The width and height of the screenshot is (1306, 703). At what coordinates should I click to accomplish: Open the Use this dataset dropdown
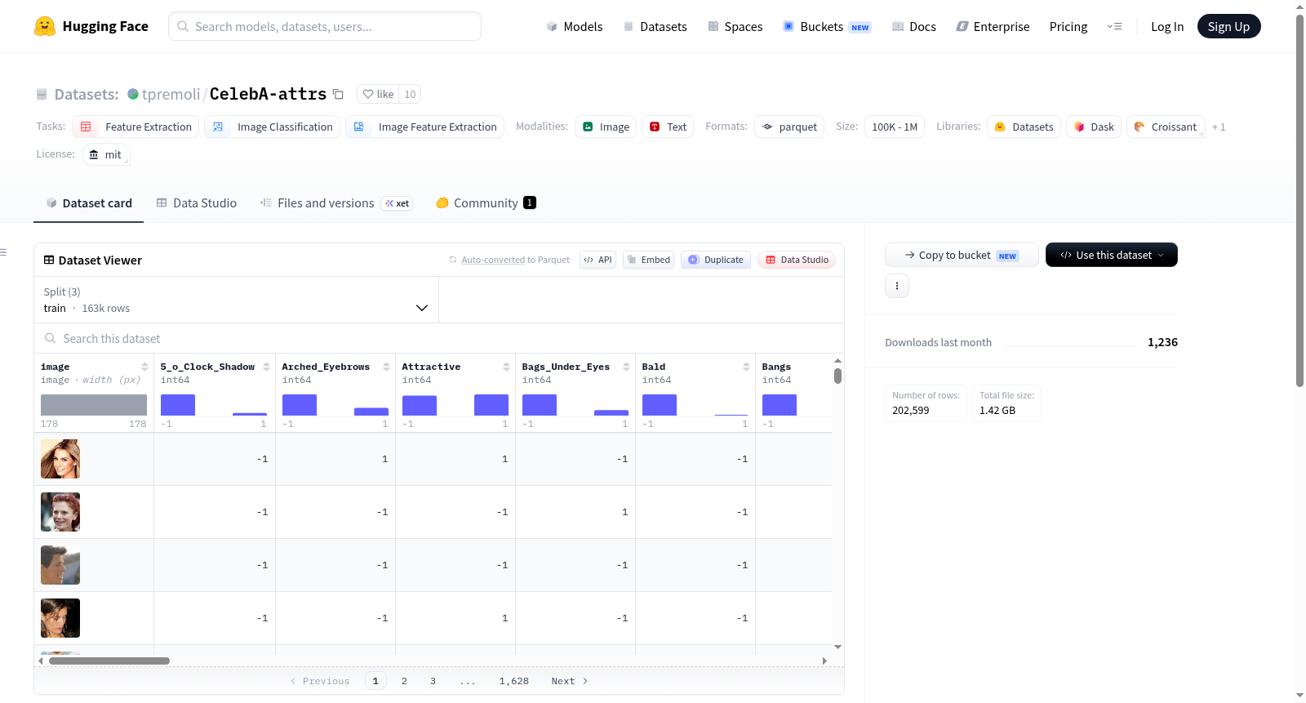coord(1111,255)
